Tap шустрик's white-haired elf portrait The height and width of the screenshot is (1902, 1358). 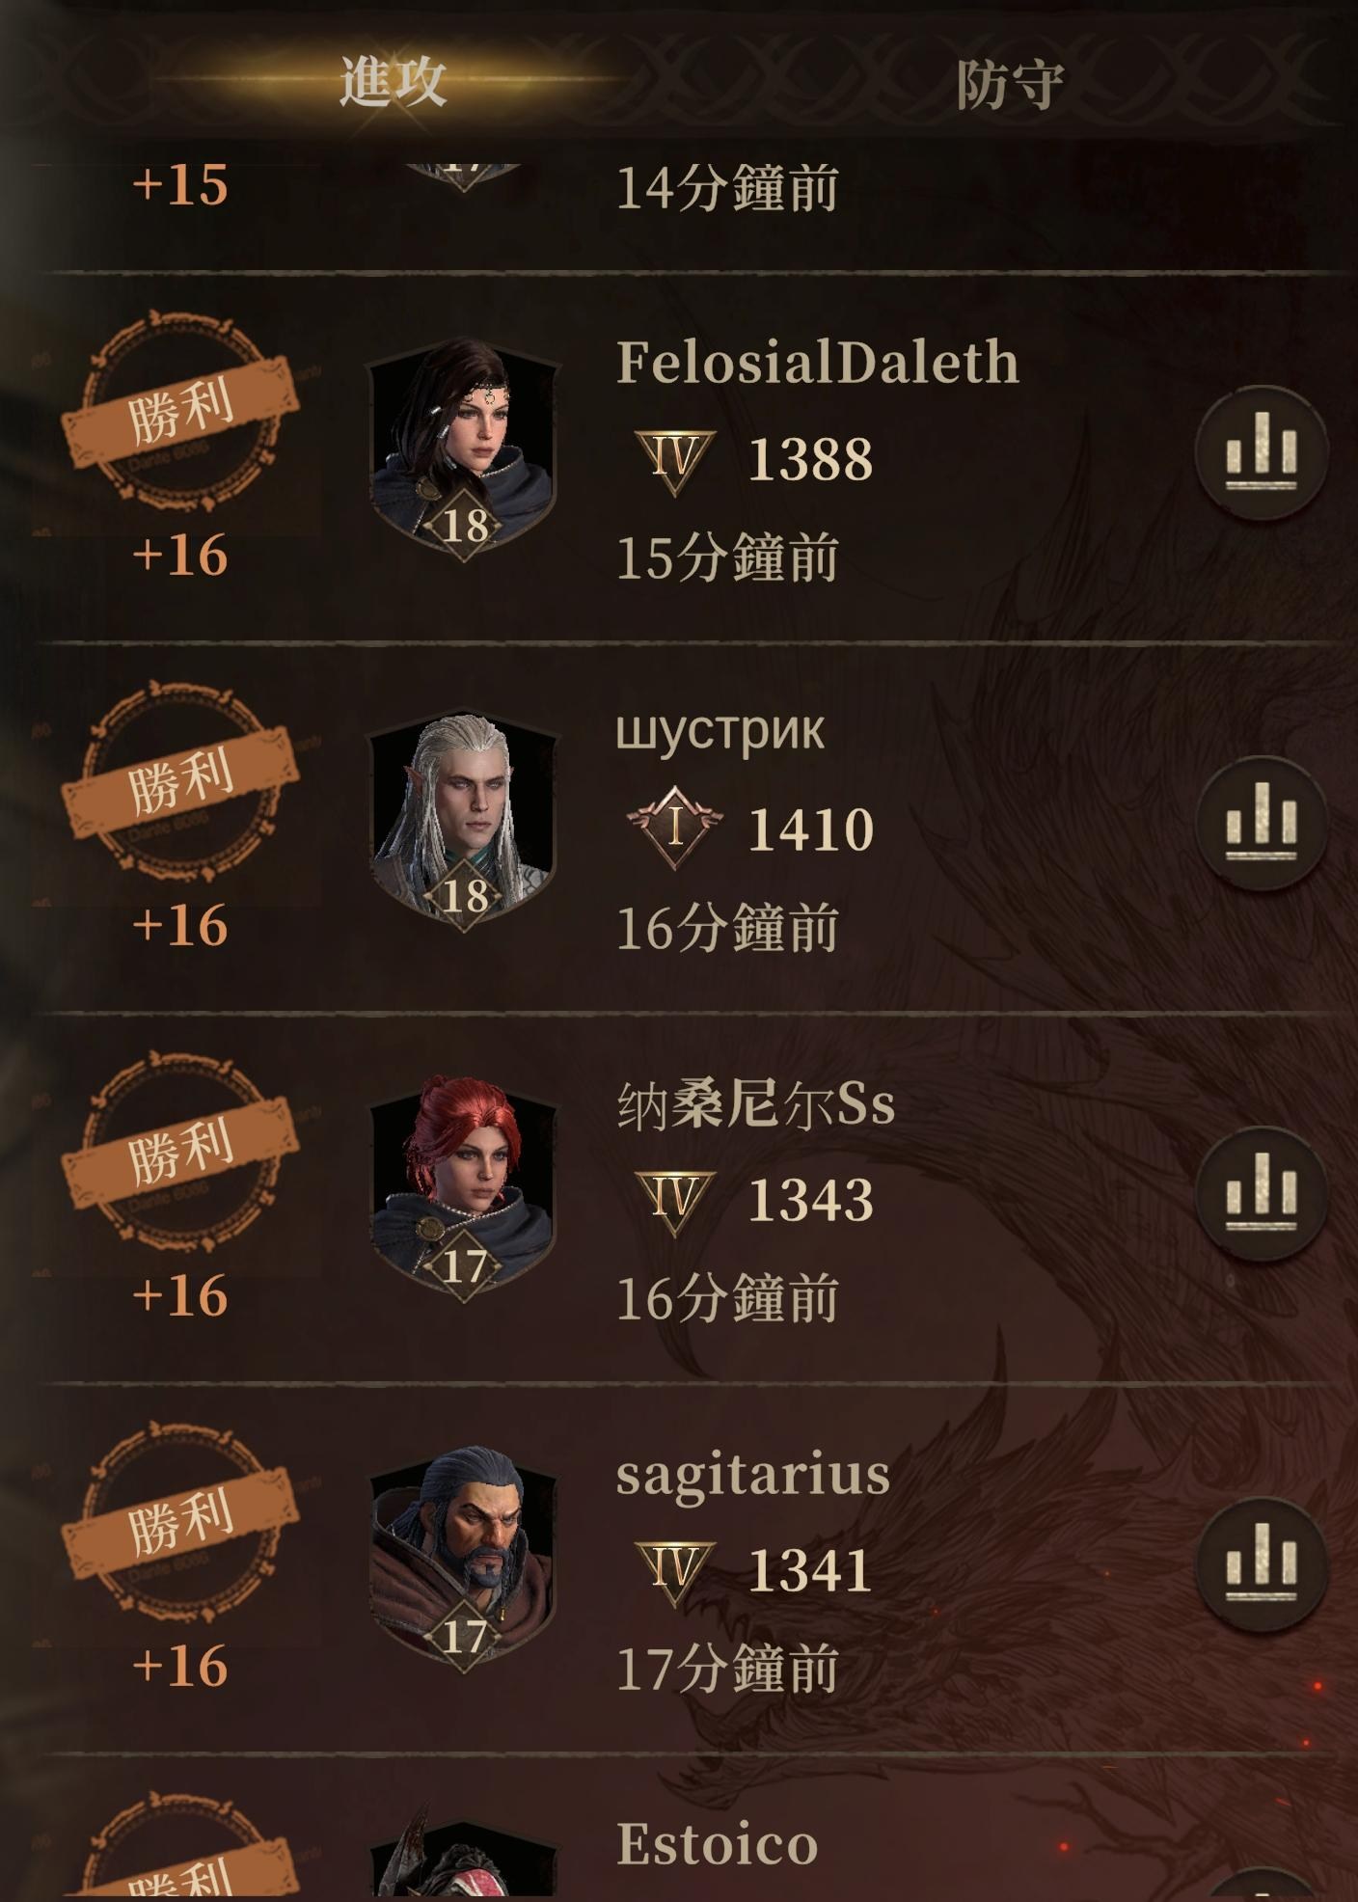[x=464, y=820]
